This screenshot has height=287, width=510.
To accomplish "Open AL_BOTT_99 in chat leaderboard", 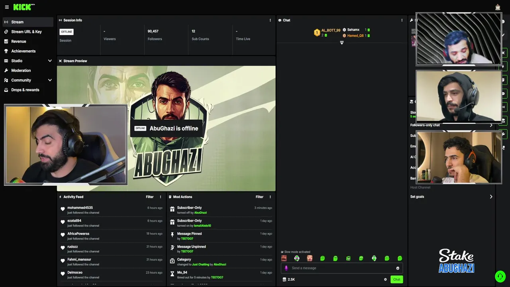I will coord(331,30).
